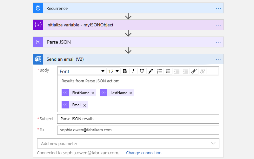Toggle italic text formatting
The width and height of the screenshot is (254, 159).
coord(133,71)
